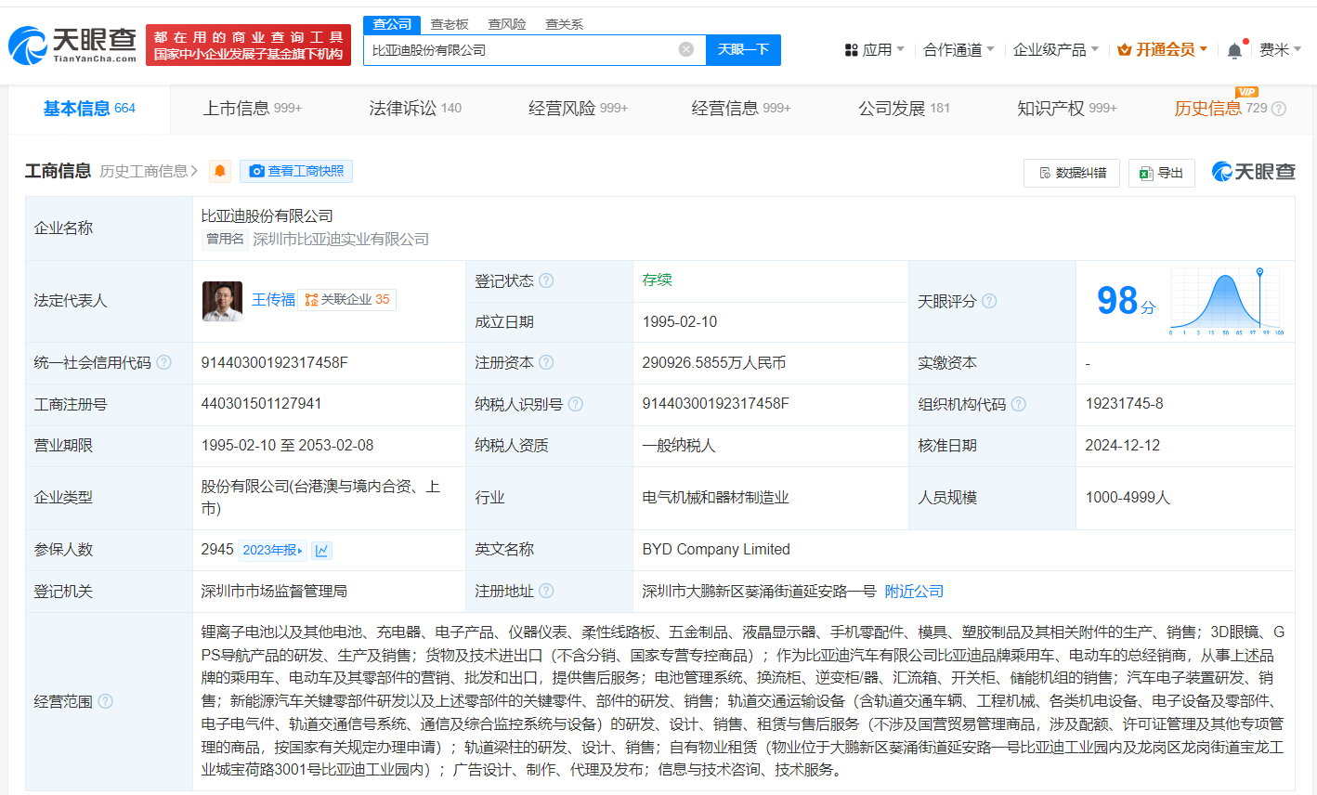
Task: Open the 2023年报 year selector
Action: (272, 551)
